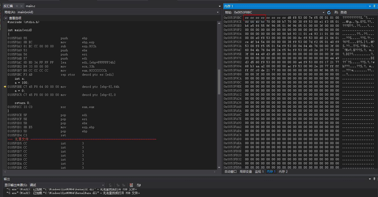378x197 pixels.
Task: Click memory row address 0x0053F94C
Action: click(x=233, y=50)
